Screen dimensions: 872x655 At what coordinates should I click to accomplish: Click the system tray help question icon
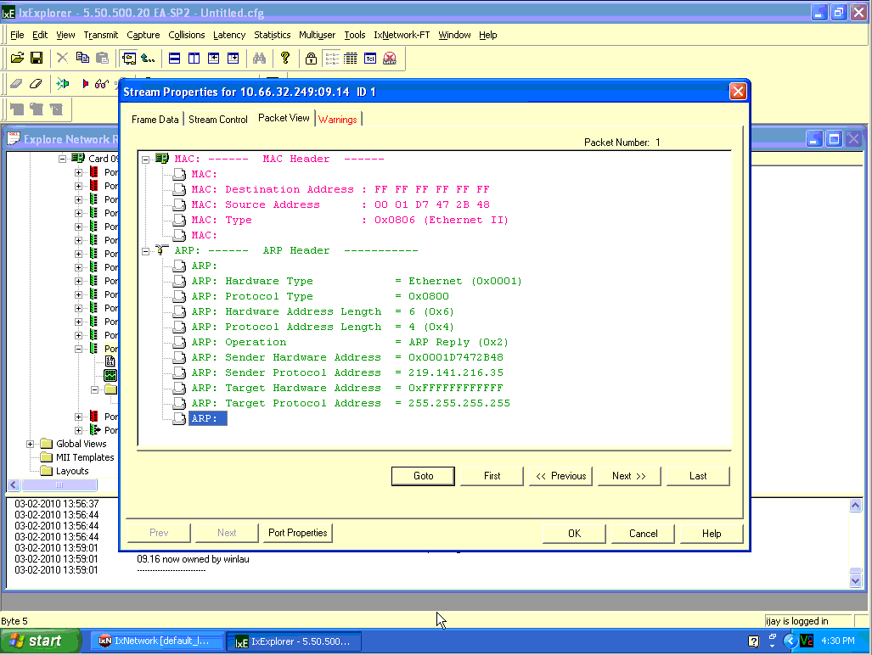(x=753, y=641)
